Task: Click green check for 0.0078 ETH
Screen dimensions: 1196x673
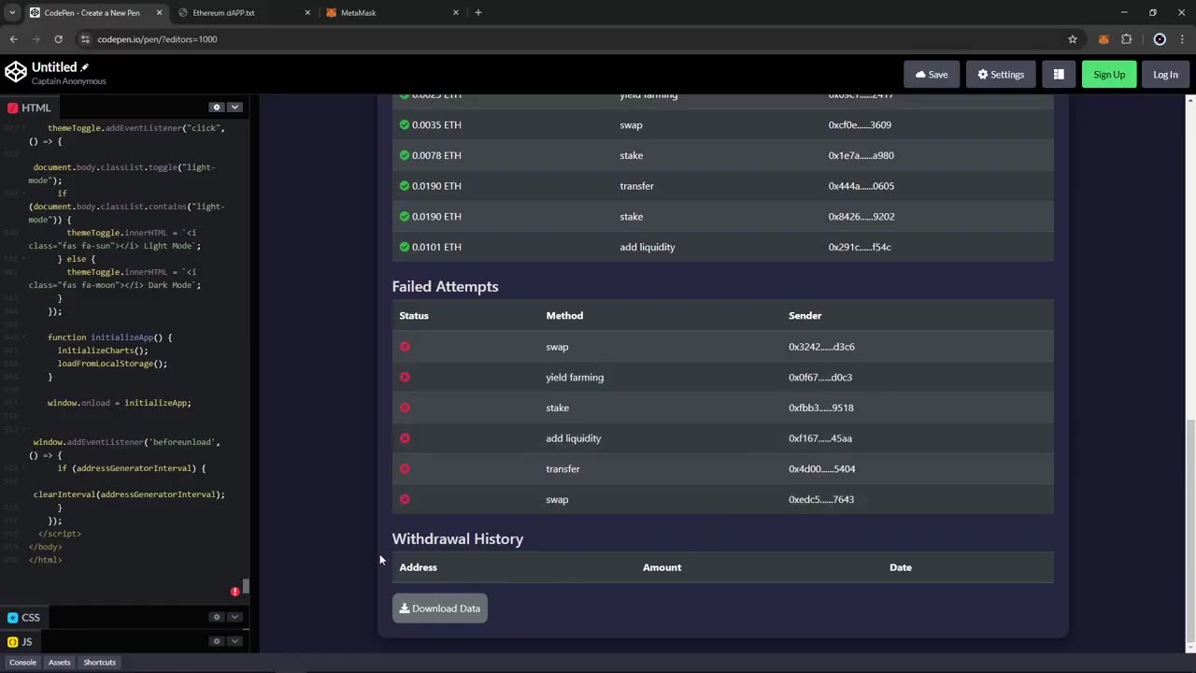Action: [x=405, y=155]
